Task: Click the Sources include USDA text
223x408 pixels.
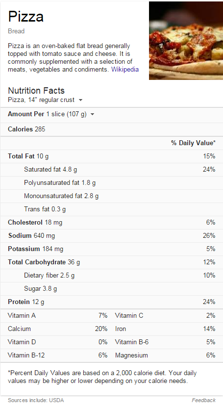Action: coord(36,400)
